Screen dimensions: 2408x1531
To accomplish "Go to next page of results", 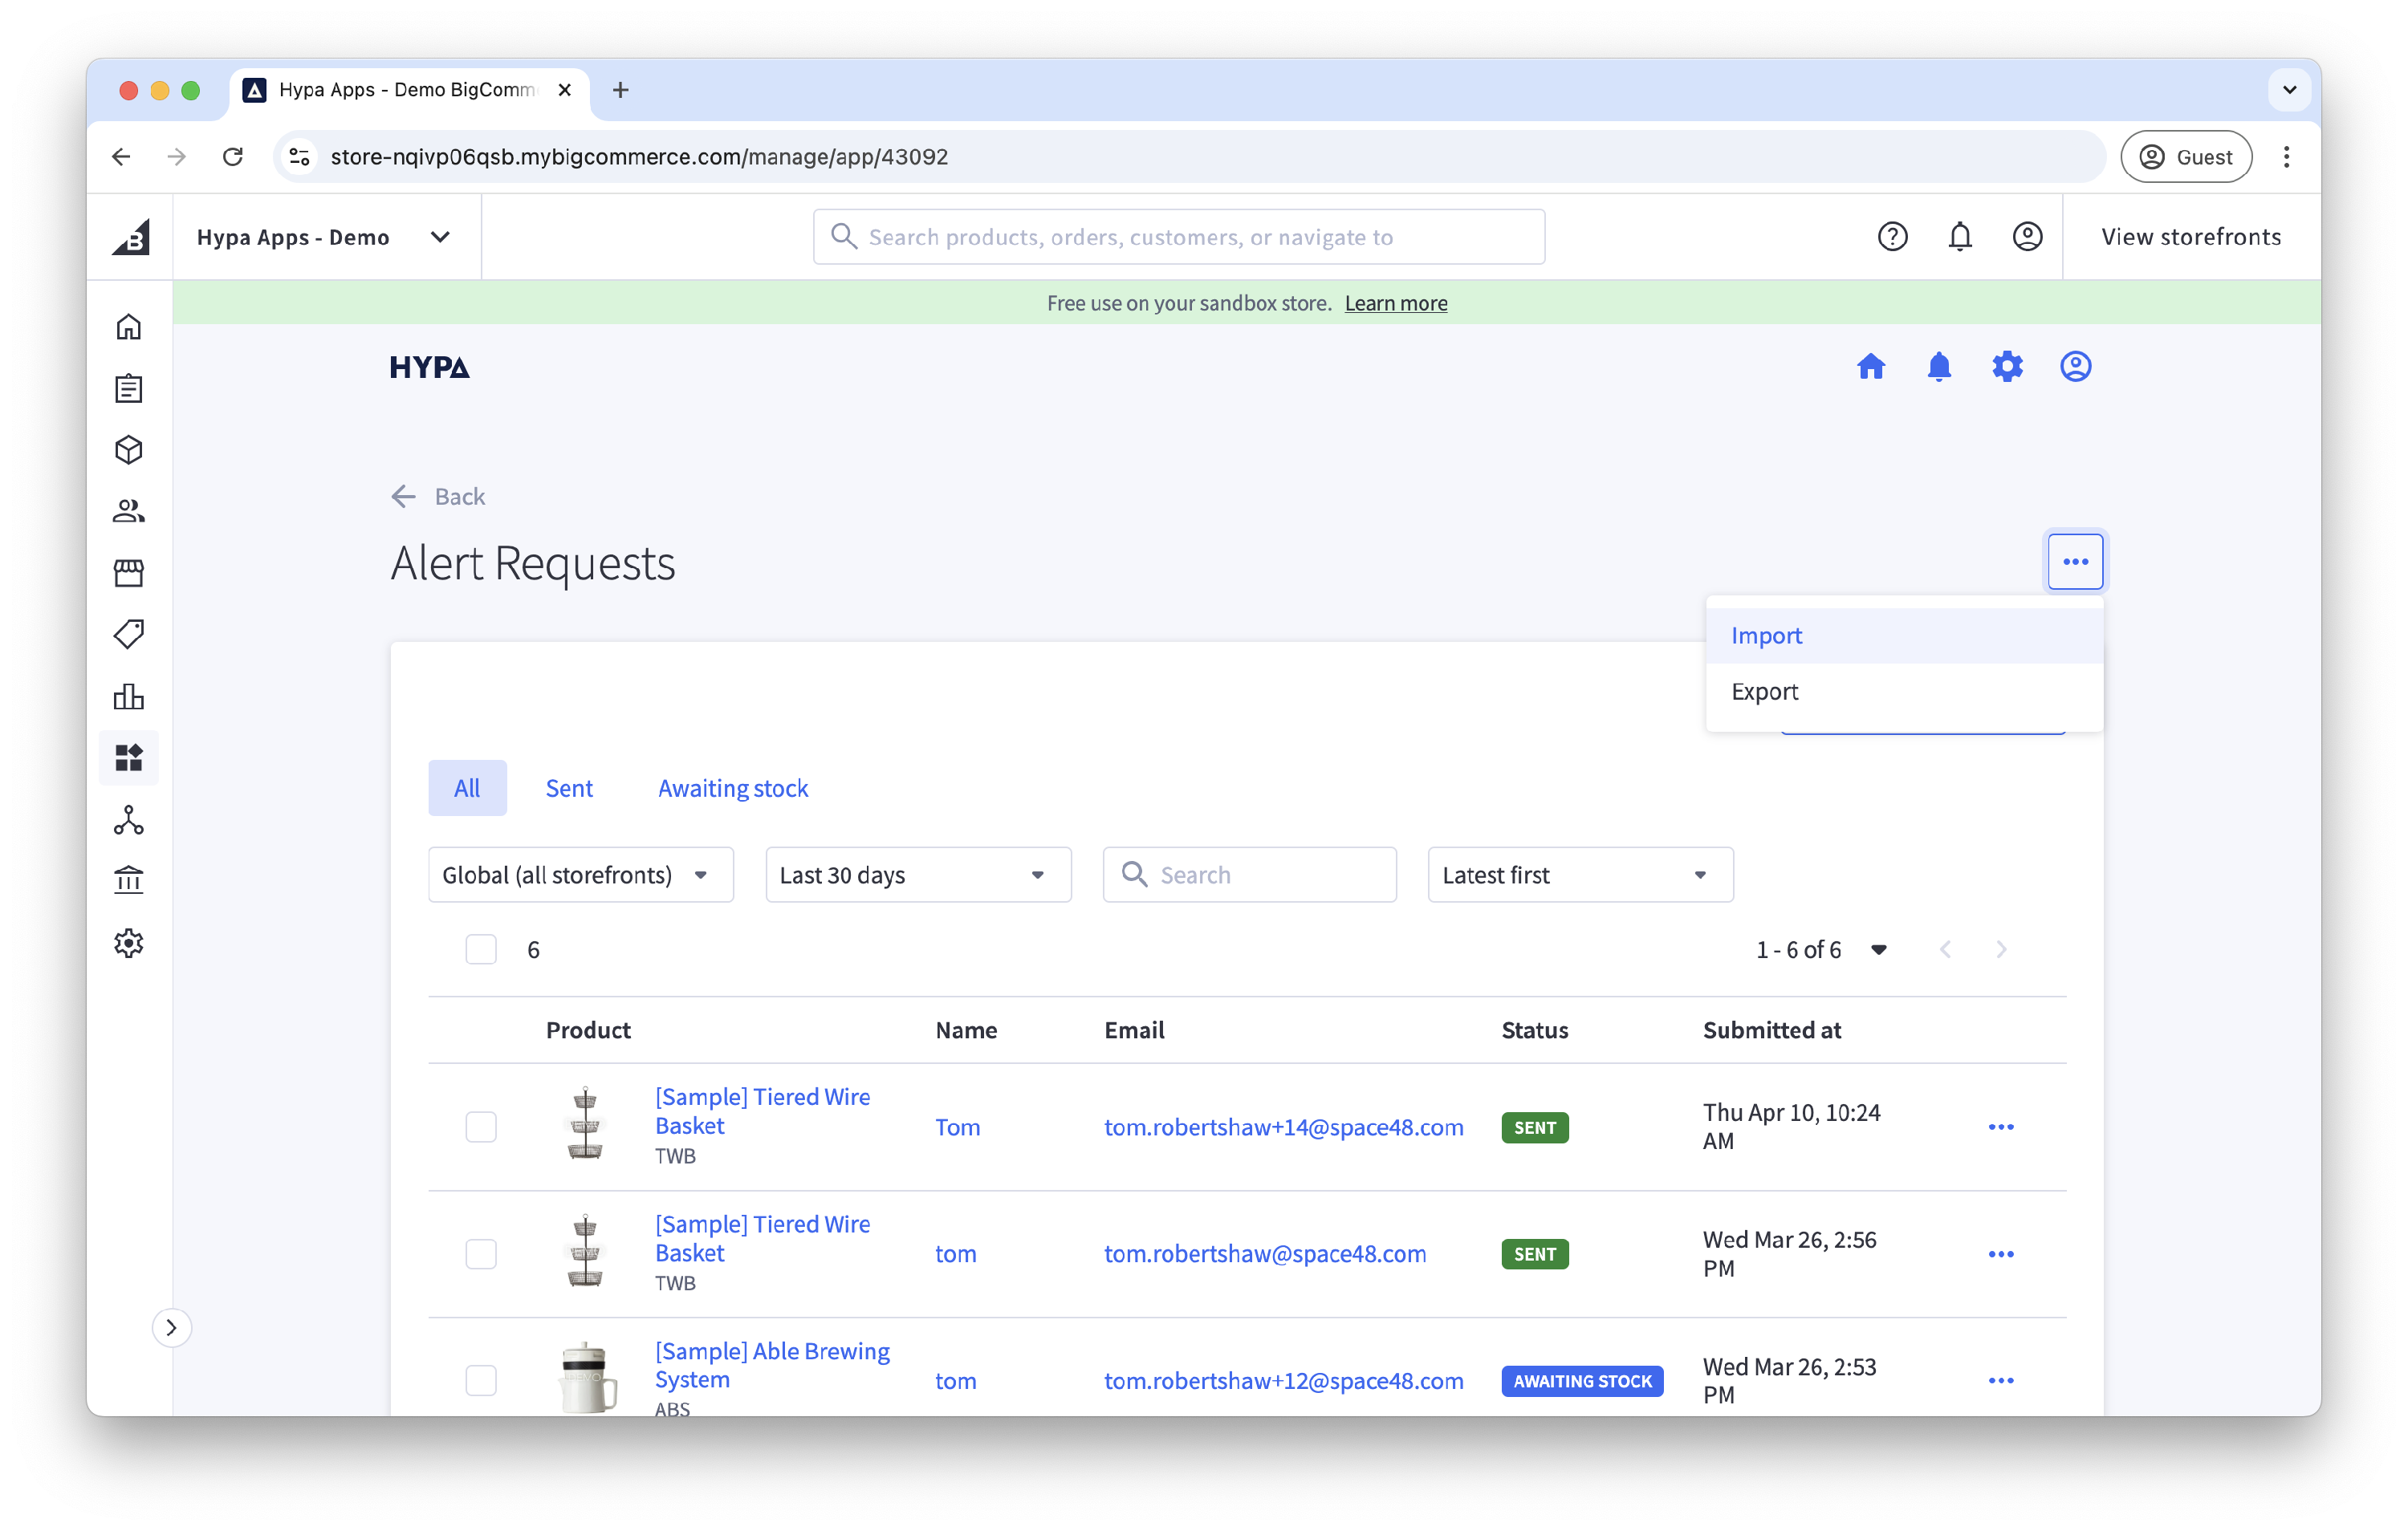I will 2001,949.
